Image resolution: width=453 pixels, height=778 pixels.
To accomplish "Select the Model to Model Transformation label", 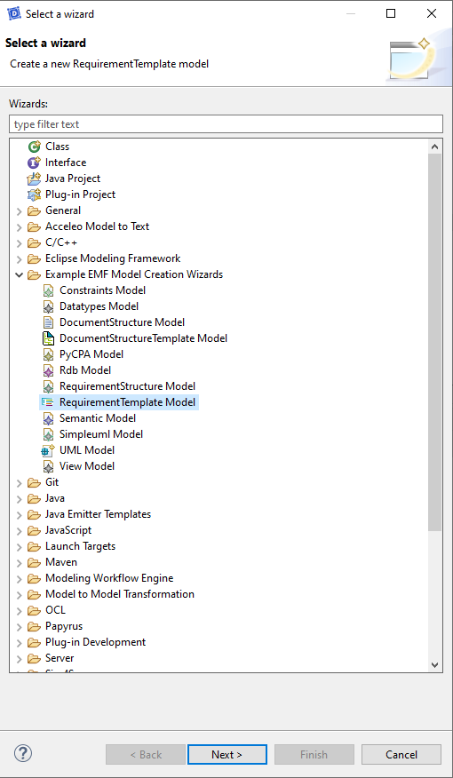I will coord(120,594).
